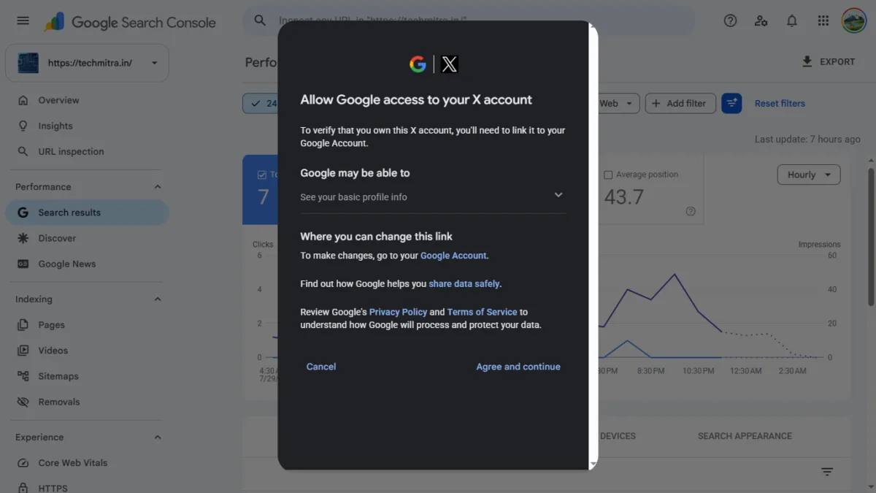Open the Web search type dropdown

coord(619,104)
